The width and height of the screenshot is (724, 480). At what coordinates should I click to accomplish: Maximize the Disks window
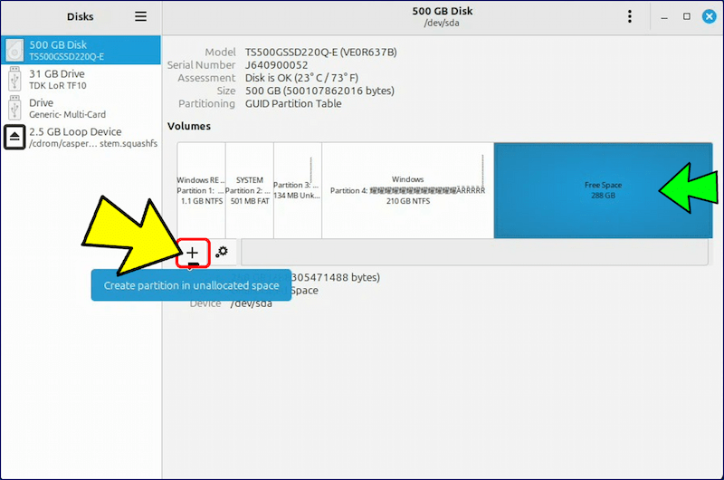point(686,16)
